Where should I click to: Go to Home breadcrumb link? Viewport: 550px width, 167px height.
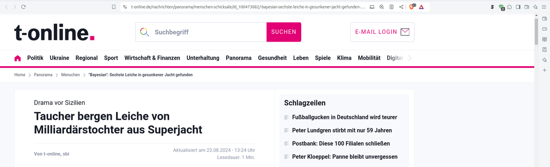(20, 75)
